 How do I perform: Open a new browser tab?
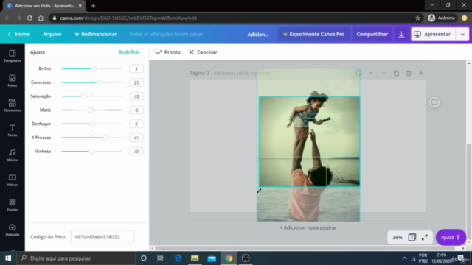(x=93, y=6)
